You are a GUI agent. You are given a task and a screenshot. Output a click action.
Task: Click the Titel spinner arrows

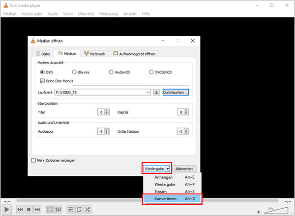[107, 112]
